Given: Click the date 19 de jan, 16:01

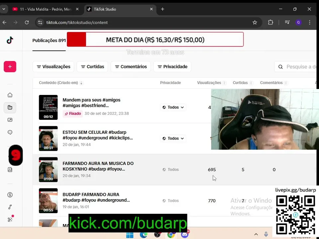Looking at the screenshot, I should pos(76,207).
